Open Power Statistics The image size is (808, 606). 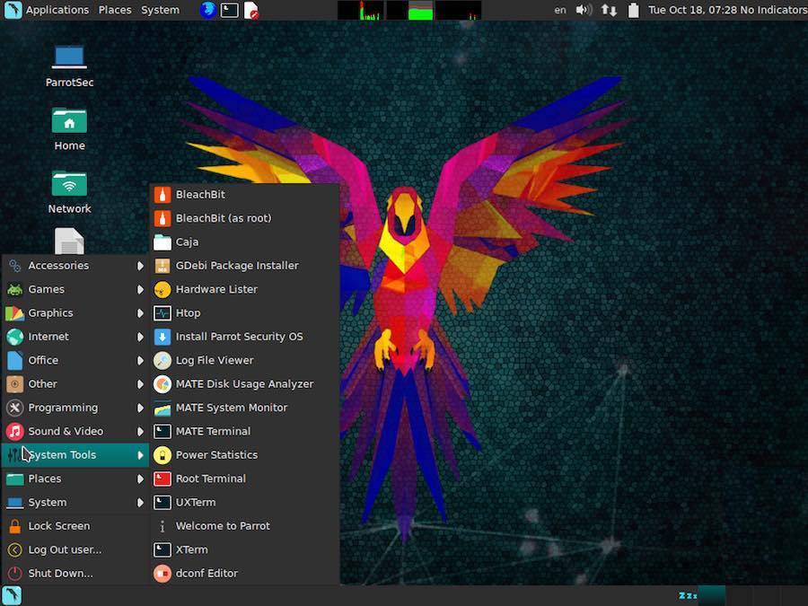pos(245,455)
